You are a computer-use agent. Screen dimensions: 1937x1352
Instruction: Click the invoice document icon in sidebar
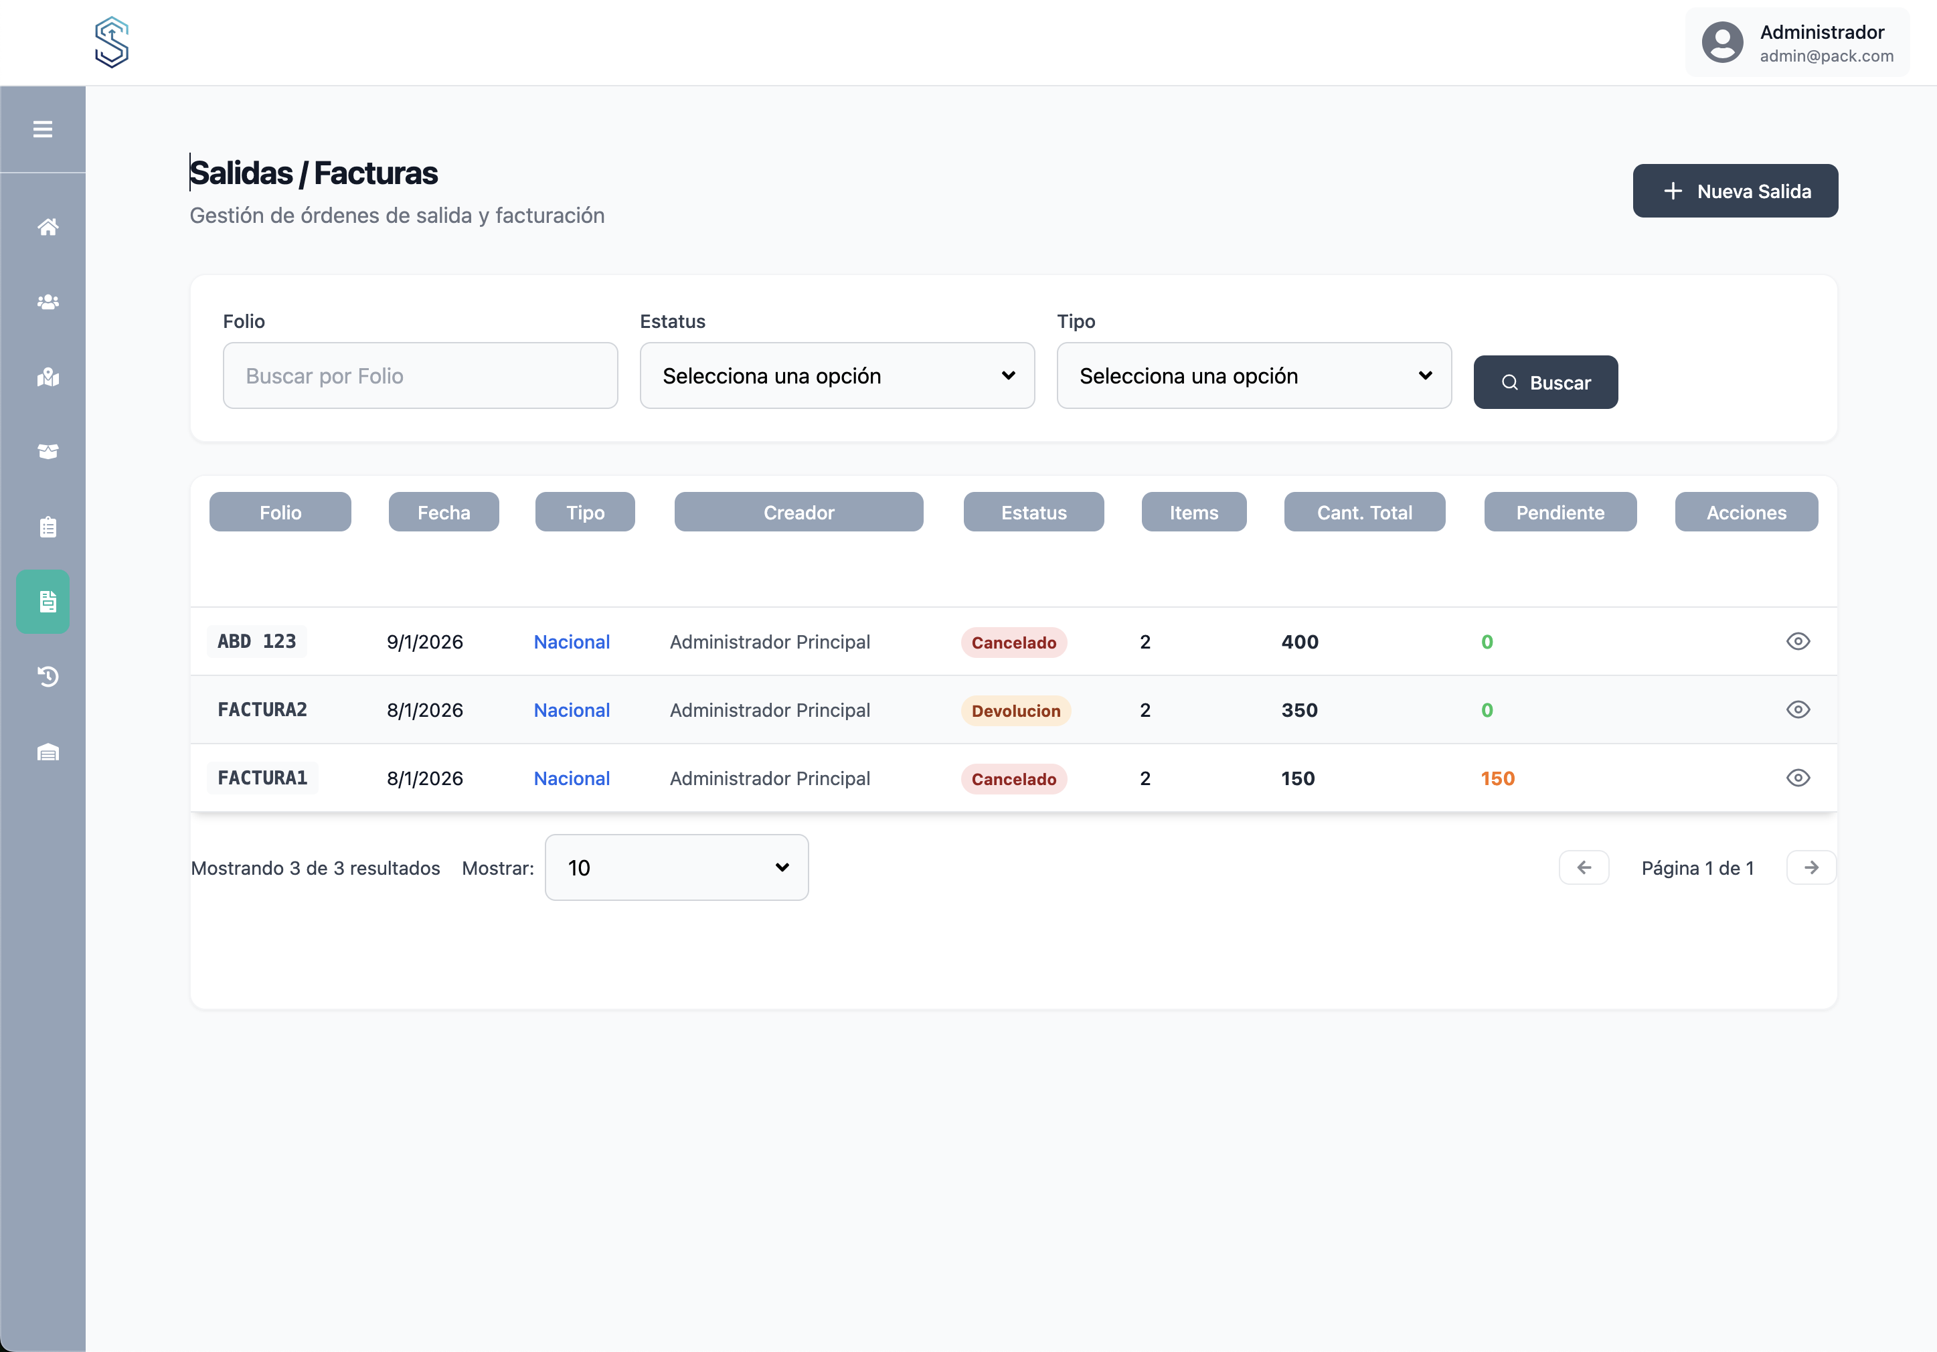(x=48, y=601)
